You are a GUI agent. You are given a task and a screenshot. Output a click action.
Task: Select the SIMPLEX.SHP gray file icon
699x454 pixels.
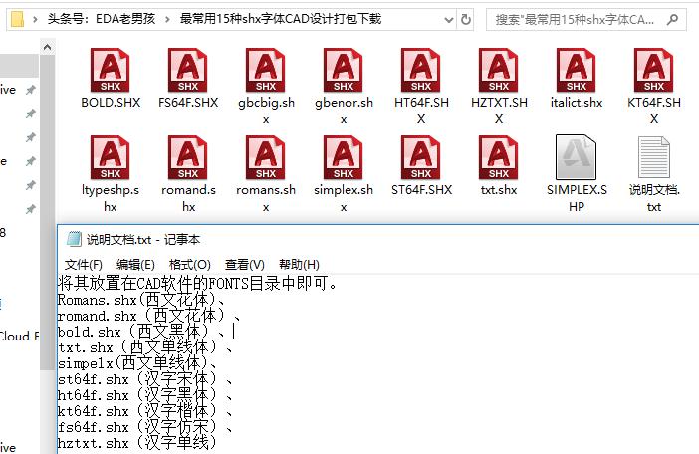coord(576,157)
